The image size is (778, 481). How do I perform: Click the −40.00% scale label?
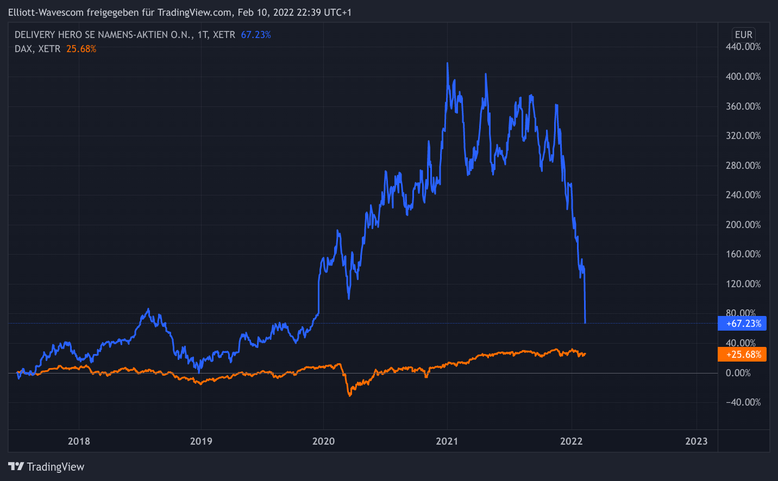tap(743, 402)
